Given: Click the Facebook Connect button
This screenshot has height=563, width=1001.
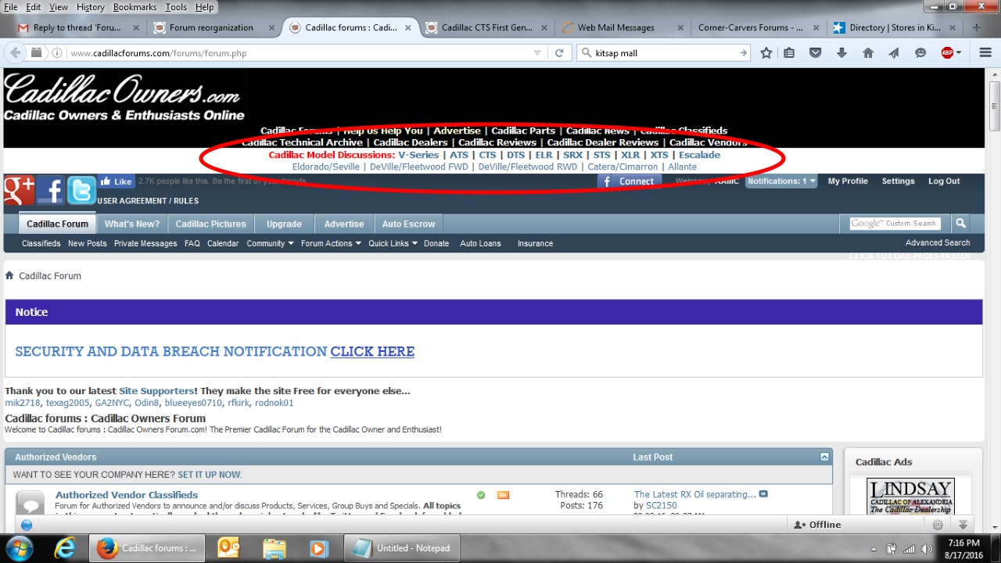Looking at the screenshot, I should coord(630,181).
